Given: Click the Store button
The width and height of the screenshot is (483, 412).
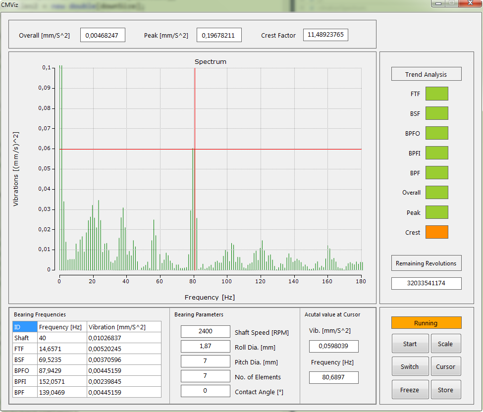Looking at the screenshot, I should (445, 390).
